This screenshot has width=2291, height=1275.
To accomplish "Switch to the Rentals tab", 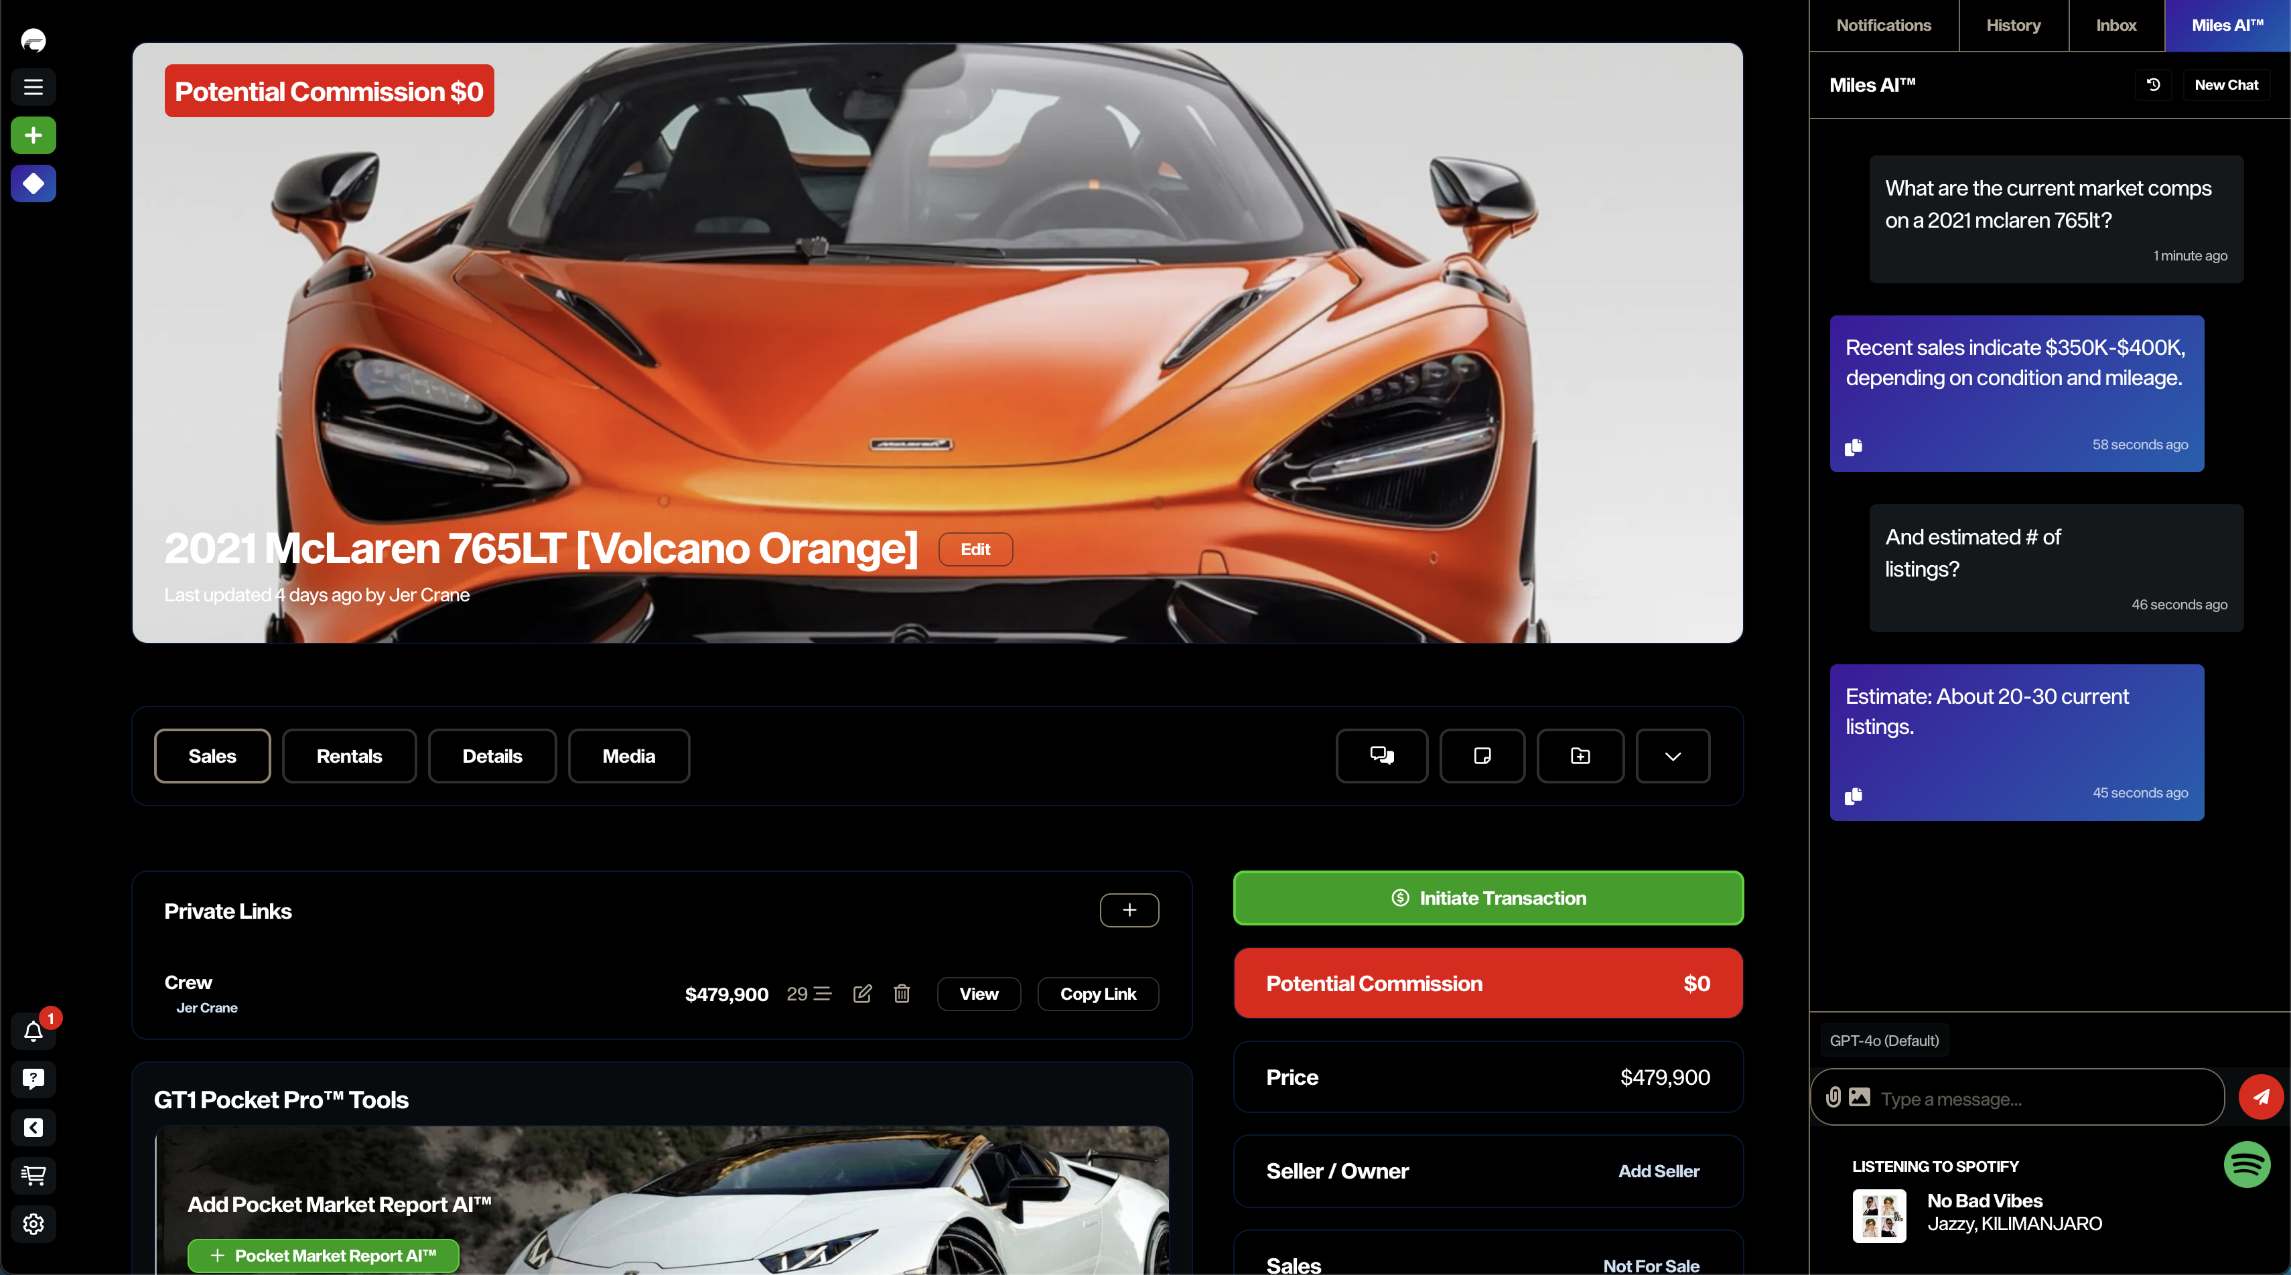I will (x=348, y=756).
